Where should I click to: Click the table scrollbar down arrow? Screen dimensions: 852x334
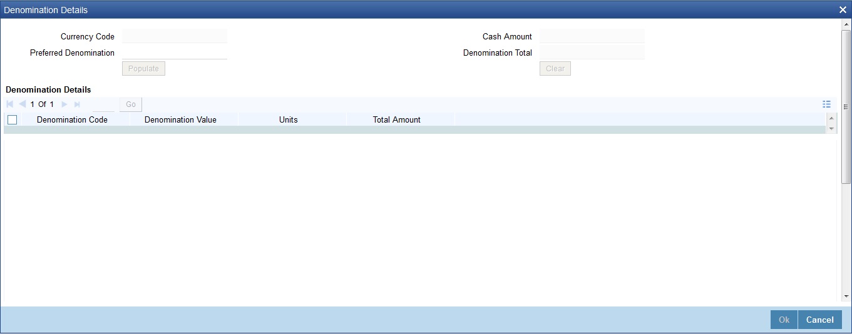point(831,128)
